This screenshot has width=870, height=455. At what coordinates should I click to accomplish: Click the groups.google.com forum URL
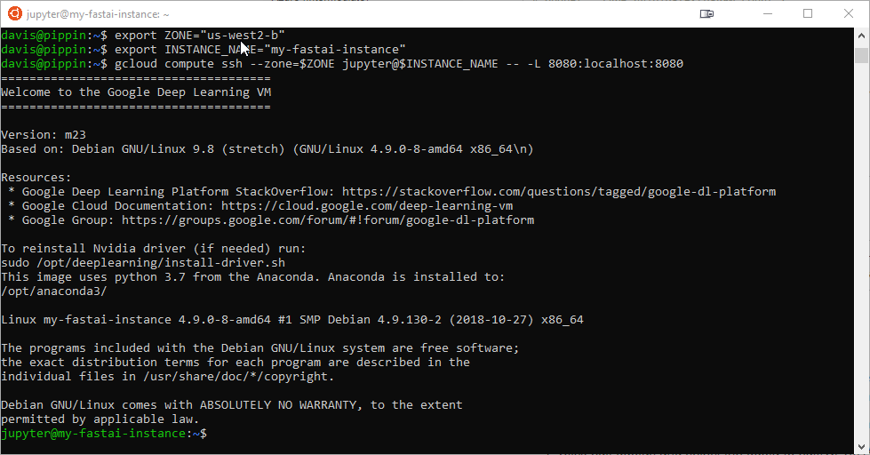pos(328,220)
